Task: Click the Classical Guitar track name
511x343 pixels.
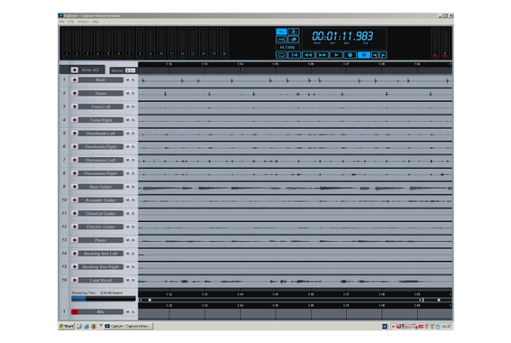Action: pyautogui.click(x=101, y=213)
